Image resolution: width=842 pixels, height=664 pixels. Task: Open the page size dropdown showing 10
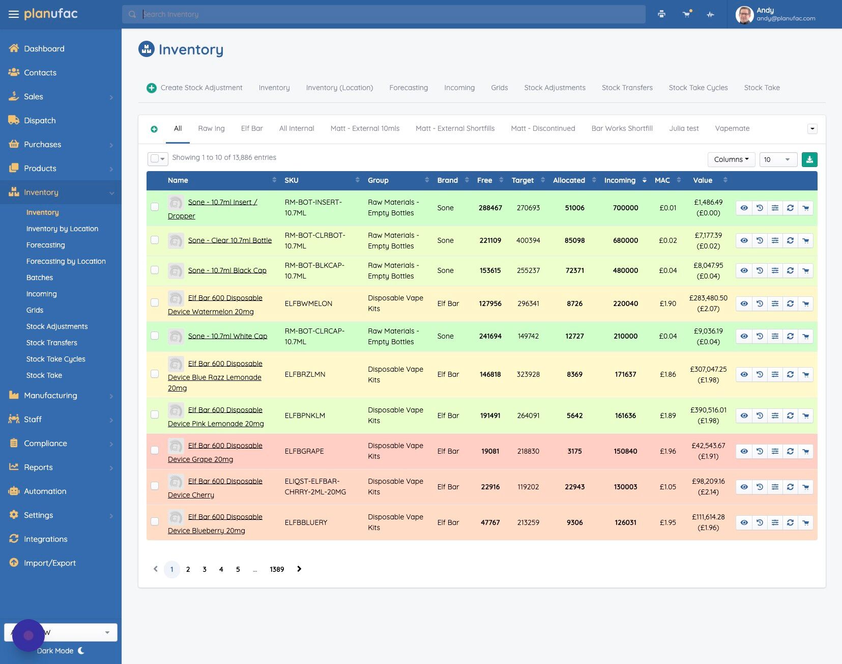click(x=778, y=159)
